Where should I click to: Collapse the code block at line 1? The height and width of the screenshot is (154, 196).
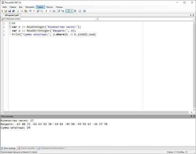10,23
